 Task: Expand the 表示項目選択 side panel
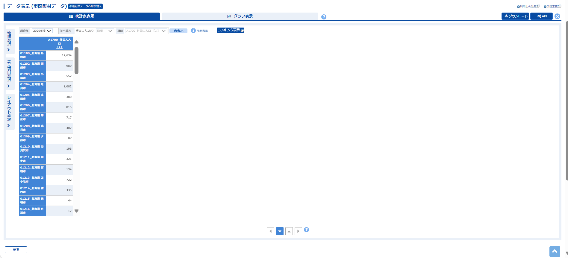[9, 74]
